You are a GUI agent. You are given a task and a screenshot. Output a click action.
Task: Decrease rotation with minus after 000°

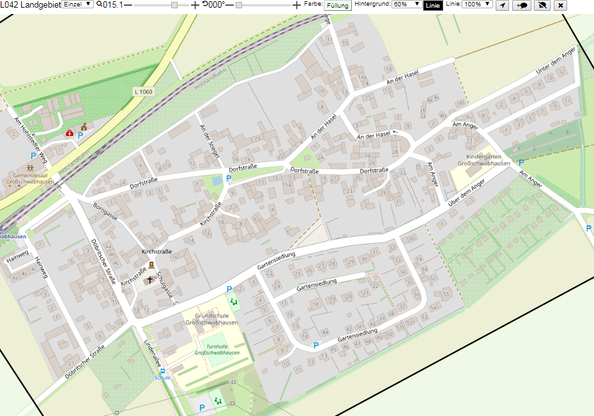(x=229, y=5)
